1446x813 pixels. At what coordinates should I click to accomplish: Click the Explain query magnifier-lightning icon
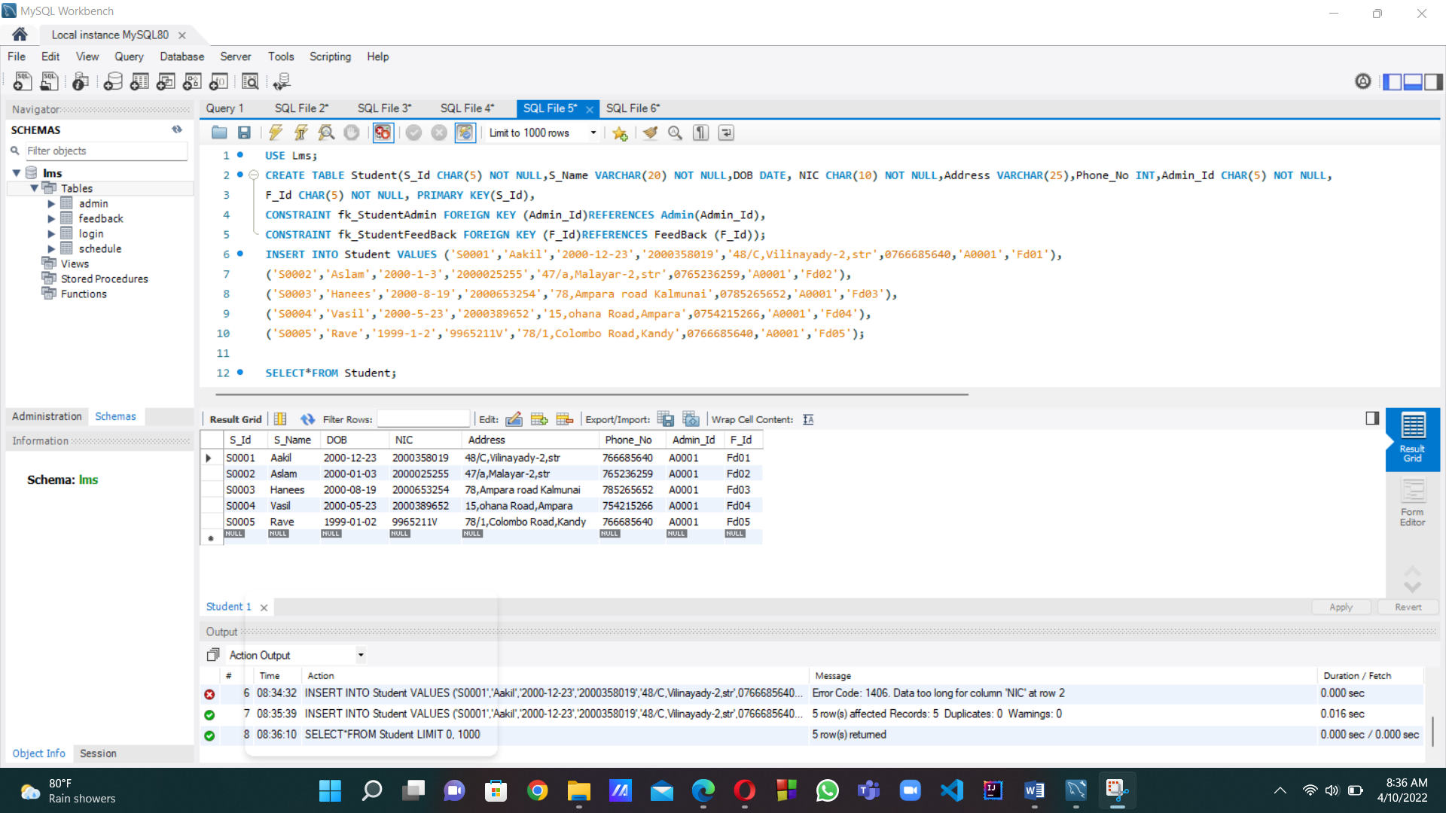coord(326,132)
